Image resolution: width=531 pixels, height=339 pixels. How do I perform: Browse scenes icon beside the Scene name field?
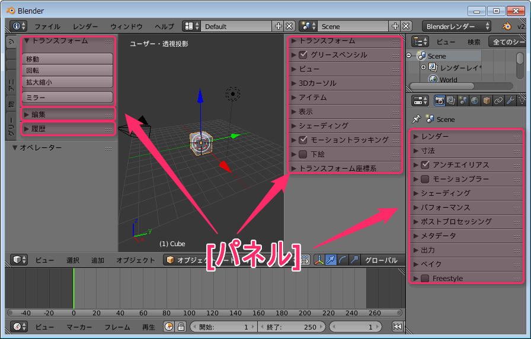point(308,26)
